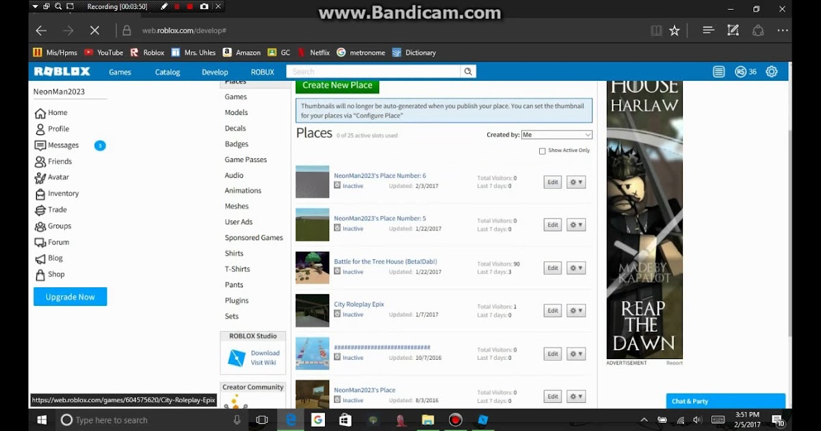Open the ROBUX navigation menu
Image resolution: width=821 pixels, height=431 pixels.
click(263, 72)
